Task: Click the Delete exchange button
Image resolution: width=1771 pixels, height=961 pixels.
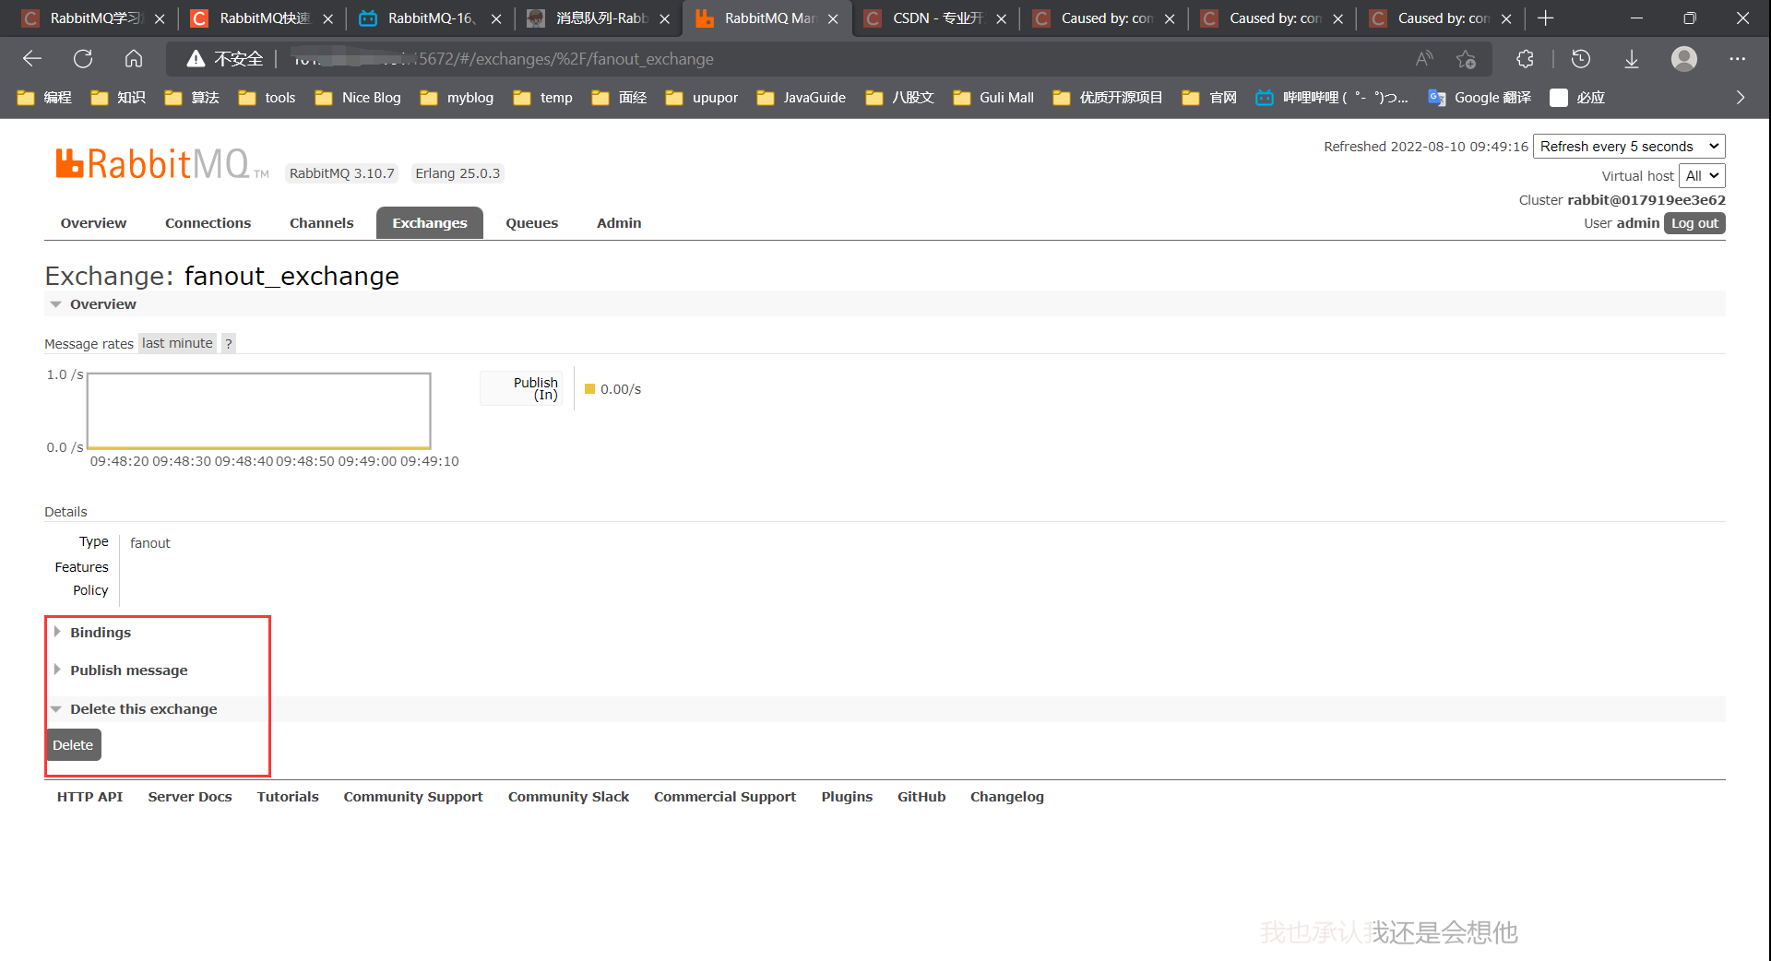Action: point(73,744)
